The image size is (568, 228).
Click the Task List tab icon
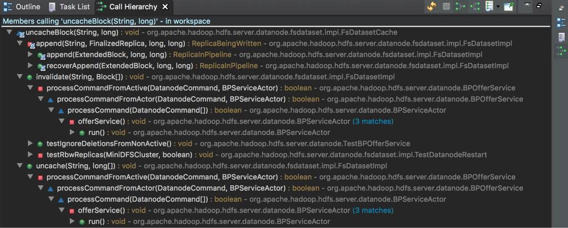[53, 7]
